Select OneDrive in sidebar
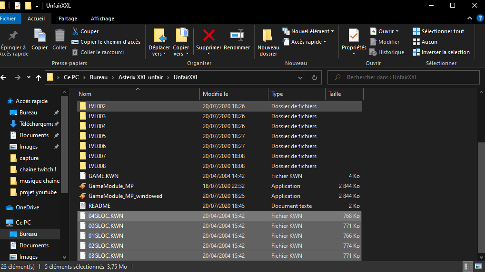 pos(27,207)
